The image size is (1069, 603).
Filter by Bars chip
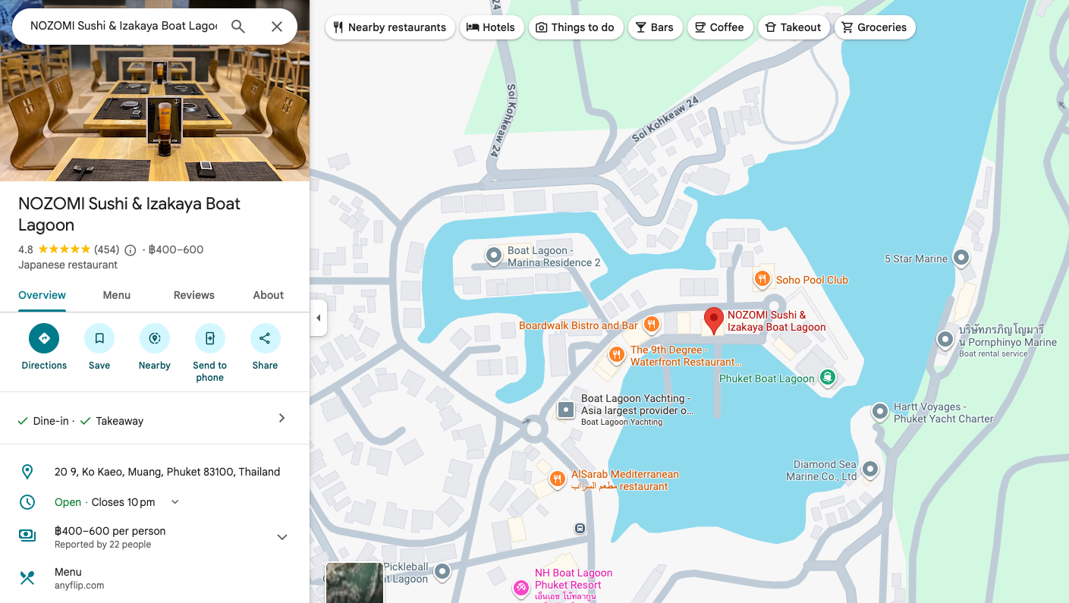coord(655,27)
